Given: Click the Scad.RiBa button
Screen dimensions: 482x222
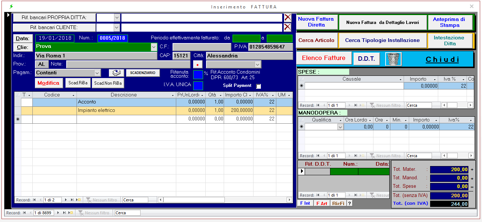Looking at the screenshot, I should click(x=78, y=83).
